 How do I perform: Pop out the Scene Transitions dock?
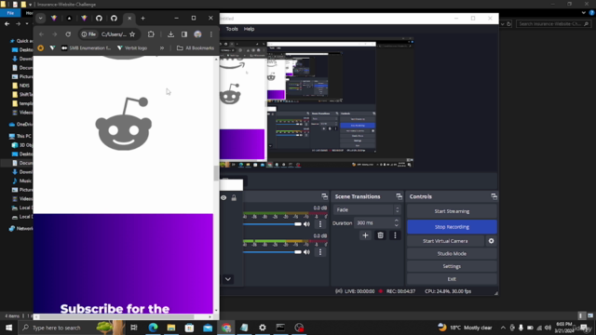399,196
